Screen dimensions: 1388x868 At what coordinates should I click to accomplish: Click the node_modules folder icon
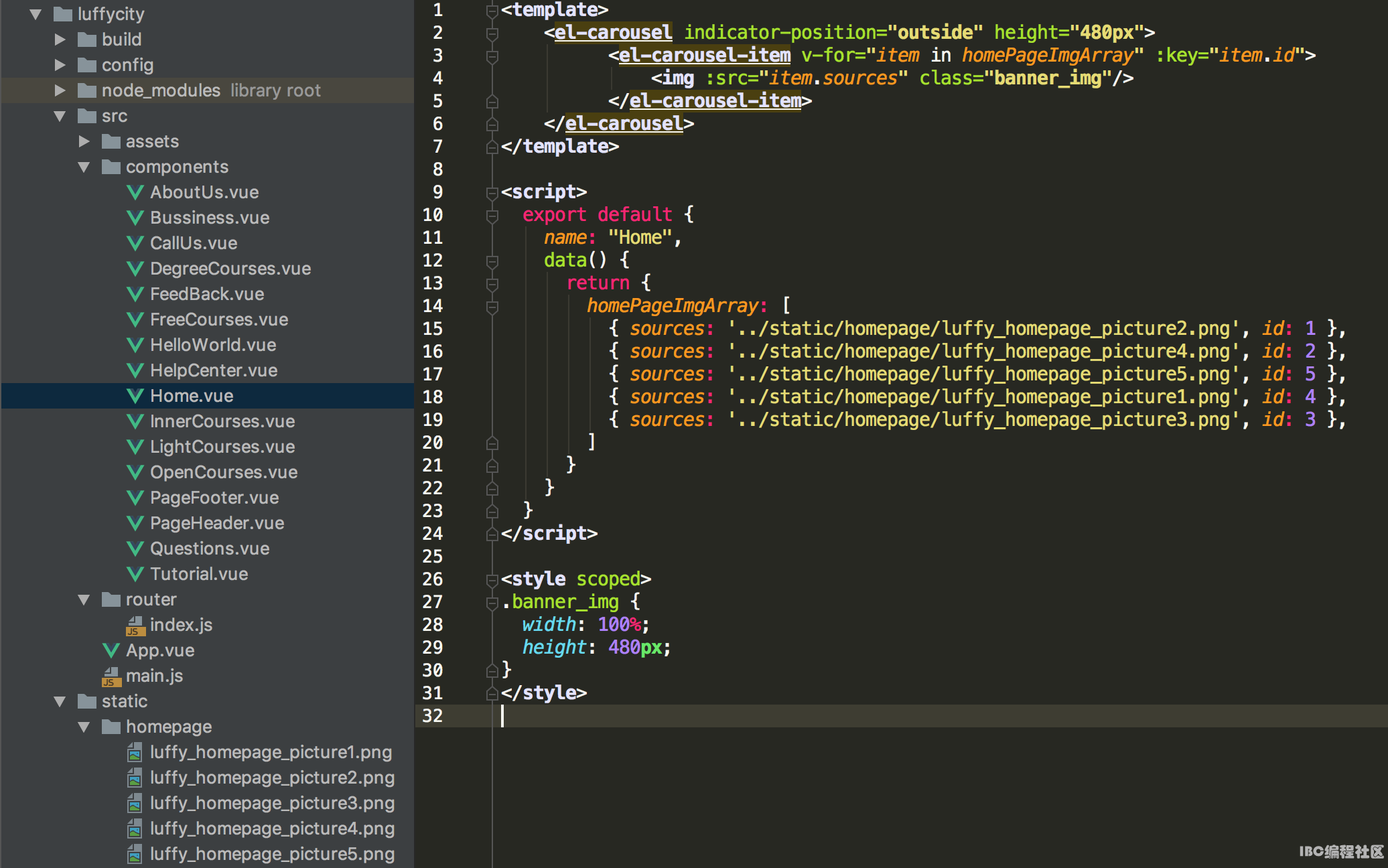87,90
